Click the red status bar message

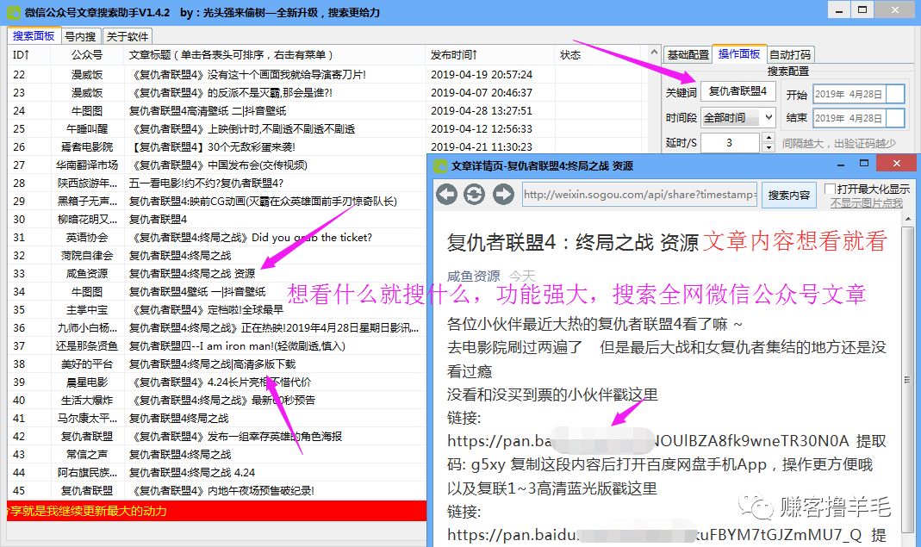click(217, 511)
